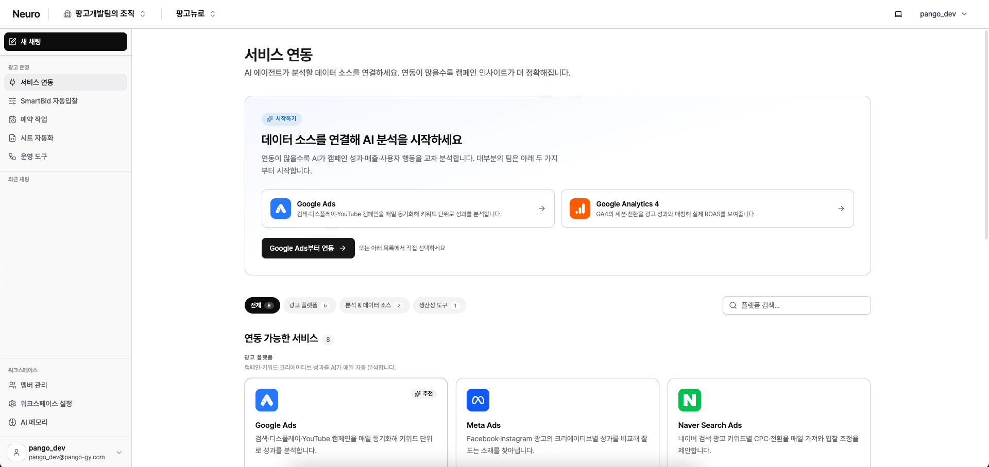This screenshot has height=467, width=989.
Task: Open 워크스페이스 설정
Action: tap(65, 404)
